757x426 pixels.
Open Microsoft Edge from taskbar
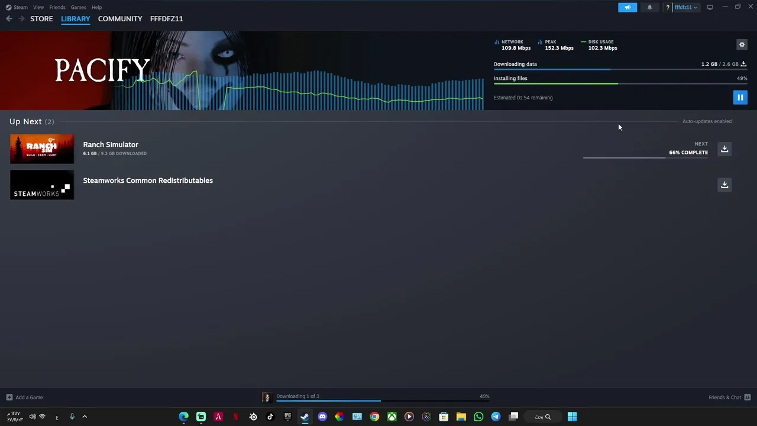(x=184, y=417)
